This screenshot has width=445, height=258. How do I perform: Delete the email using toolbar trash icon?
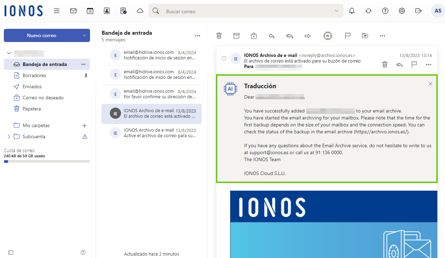coord(219,35)
